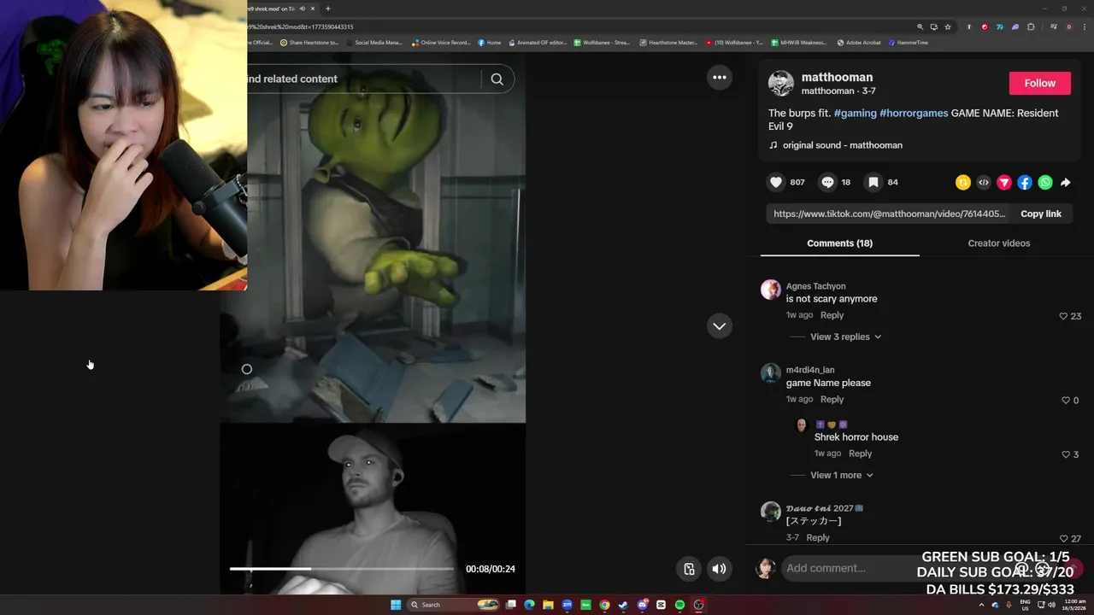The height and width of the screenshot is (615, 1094).
Task: Open the three-dots more options menu
Action: click(720, 78)
